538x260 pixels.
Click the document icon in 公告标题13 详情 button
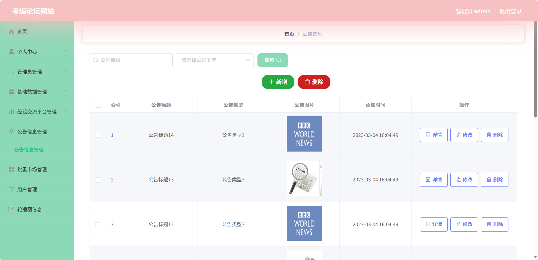click(x=428, y=180)
